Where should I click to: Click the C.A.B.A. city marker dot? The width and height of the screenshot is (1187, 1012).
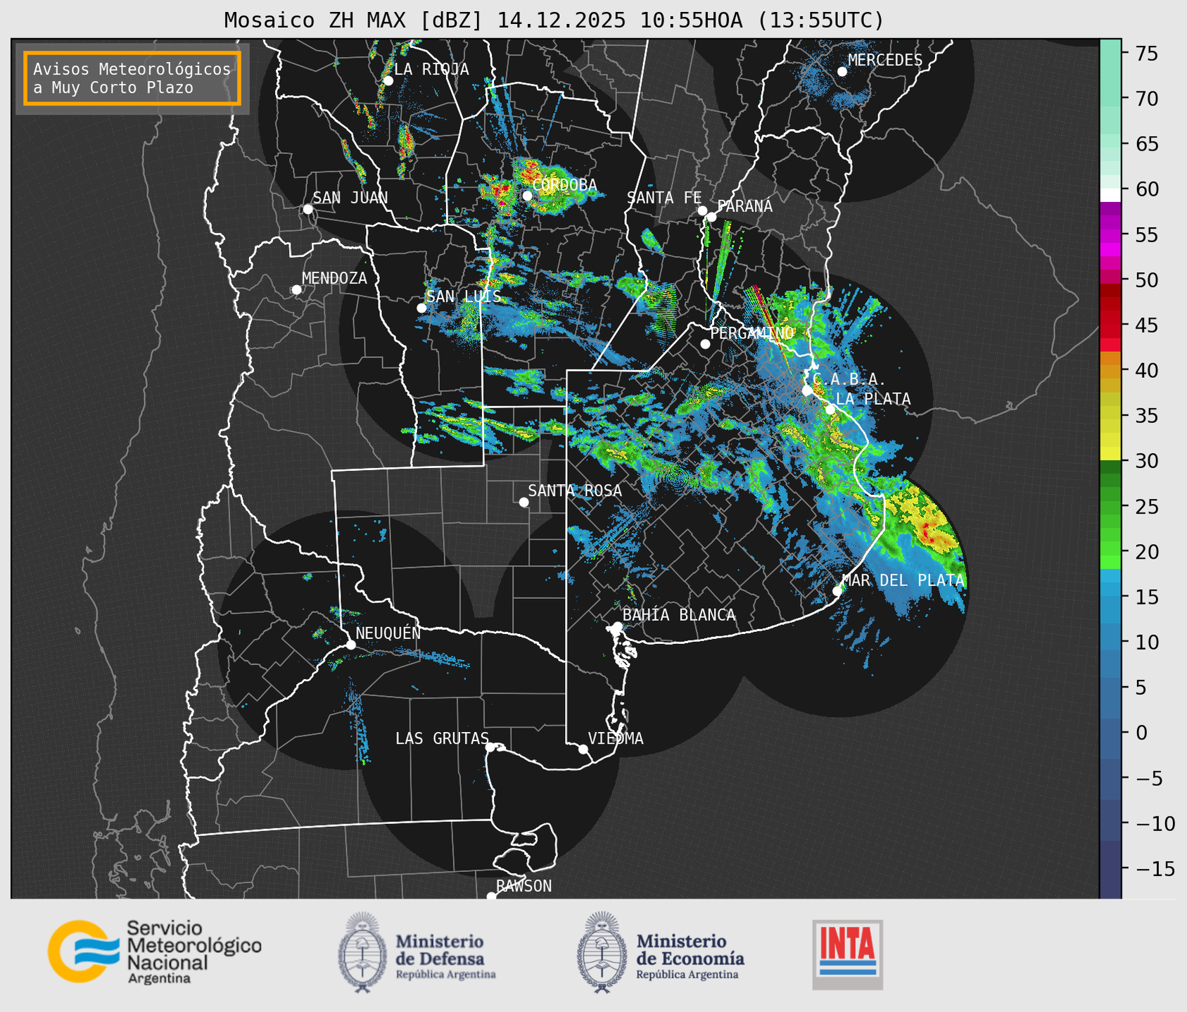tap(807, 390)
